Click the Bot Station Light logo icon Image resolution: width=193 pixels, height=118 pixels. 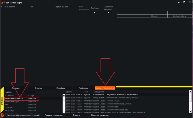3,3
